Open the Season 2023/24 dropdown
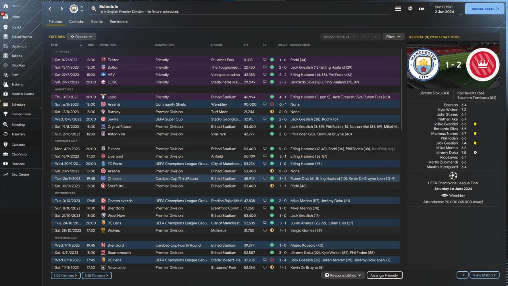Screen dimensions: 508x286 (339, 37)
